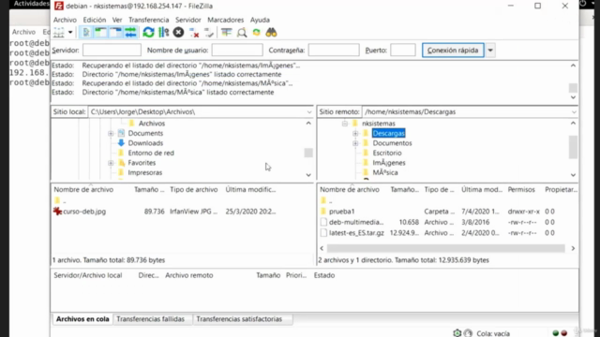Toggle directory comparison magnifier icon

pos(242,33)
